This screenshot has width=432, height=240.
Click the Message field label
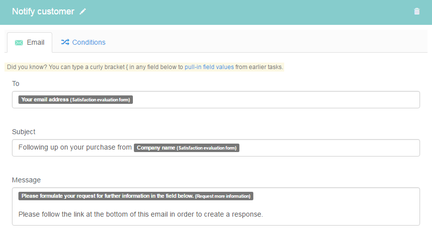coord(26,180)
